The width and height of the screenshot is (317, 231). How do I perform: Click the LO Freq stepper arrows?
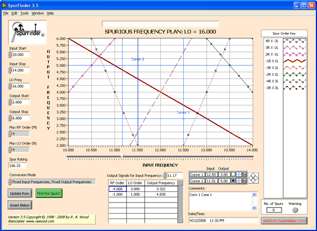pos(10,86)
